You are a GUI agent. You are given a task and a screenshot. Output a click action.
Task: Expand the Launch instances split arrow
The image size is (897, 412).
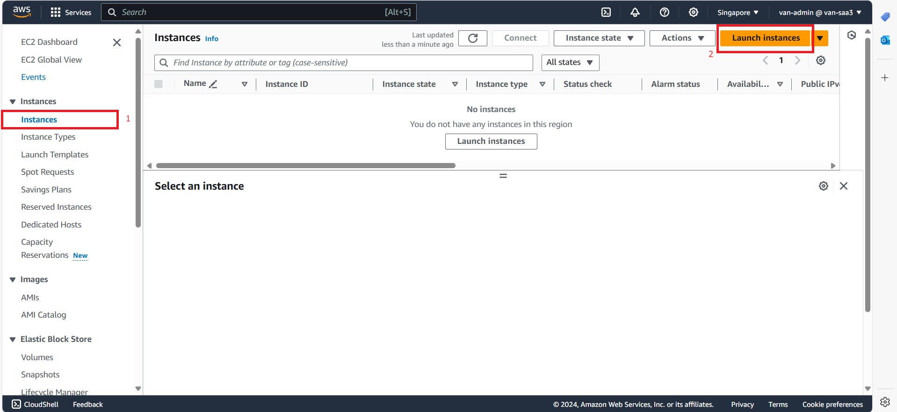(820, 38)
